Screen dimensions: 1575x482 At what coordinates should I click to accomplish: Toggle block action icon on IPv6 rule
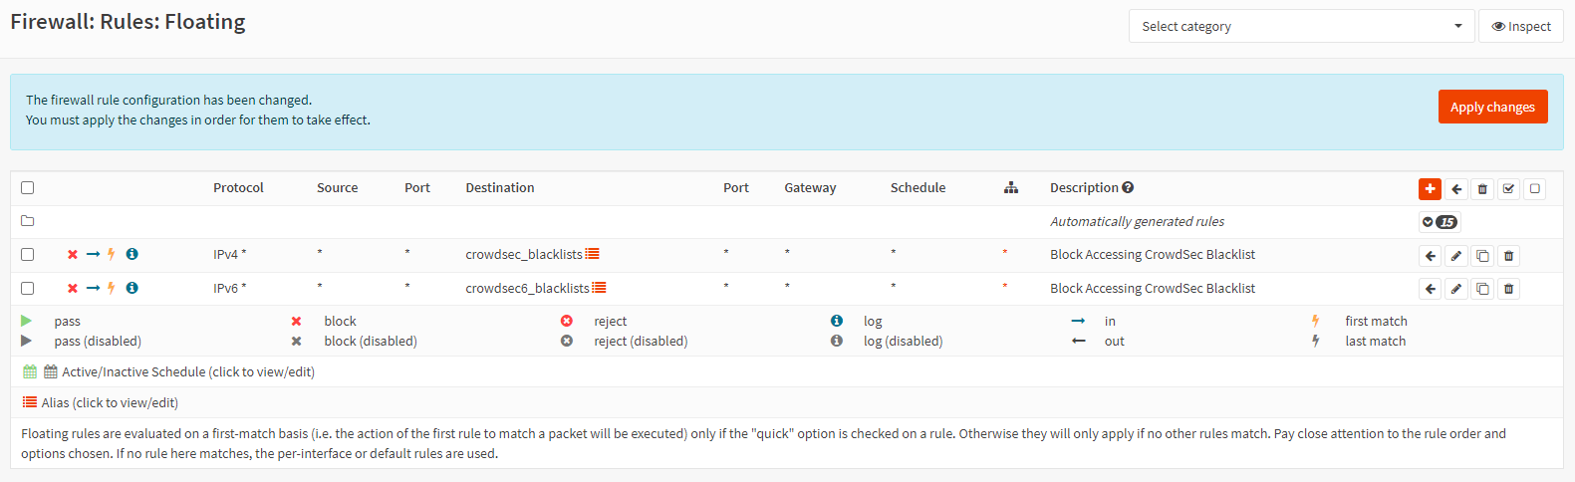[x=73, y=289]
